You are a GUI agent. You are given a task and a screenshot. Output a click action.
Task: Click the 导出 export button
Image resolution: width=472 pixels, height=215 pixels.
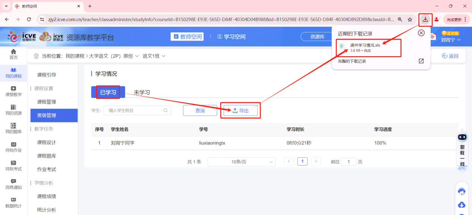click(x=240, y=110)
